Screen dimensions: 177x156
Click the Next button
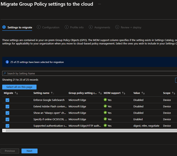tap(29, 151)
